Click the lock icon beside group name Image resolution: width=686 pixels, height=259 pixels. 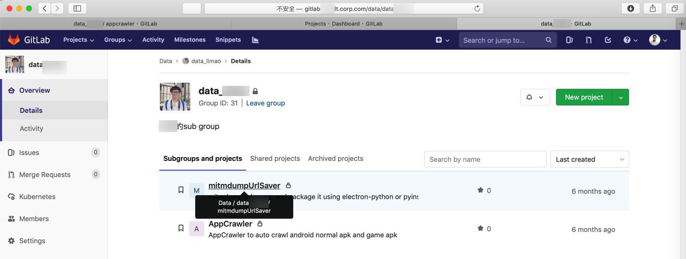pos(255,91)
